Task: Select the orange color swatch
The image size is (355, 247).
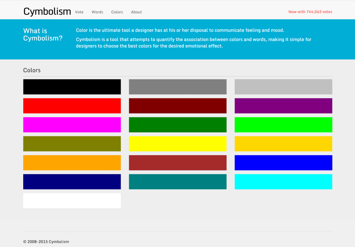Action: coord(72,162)
